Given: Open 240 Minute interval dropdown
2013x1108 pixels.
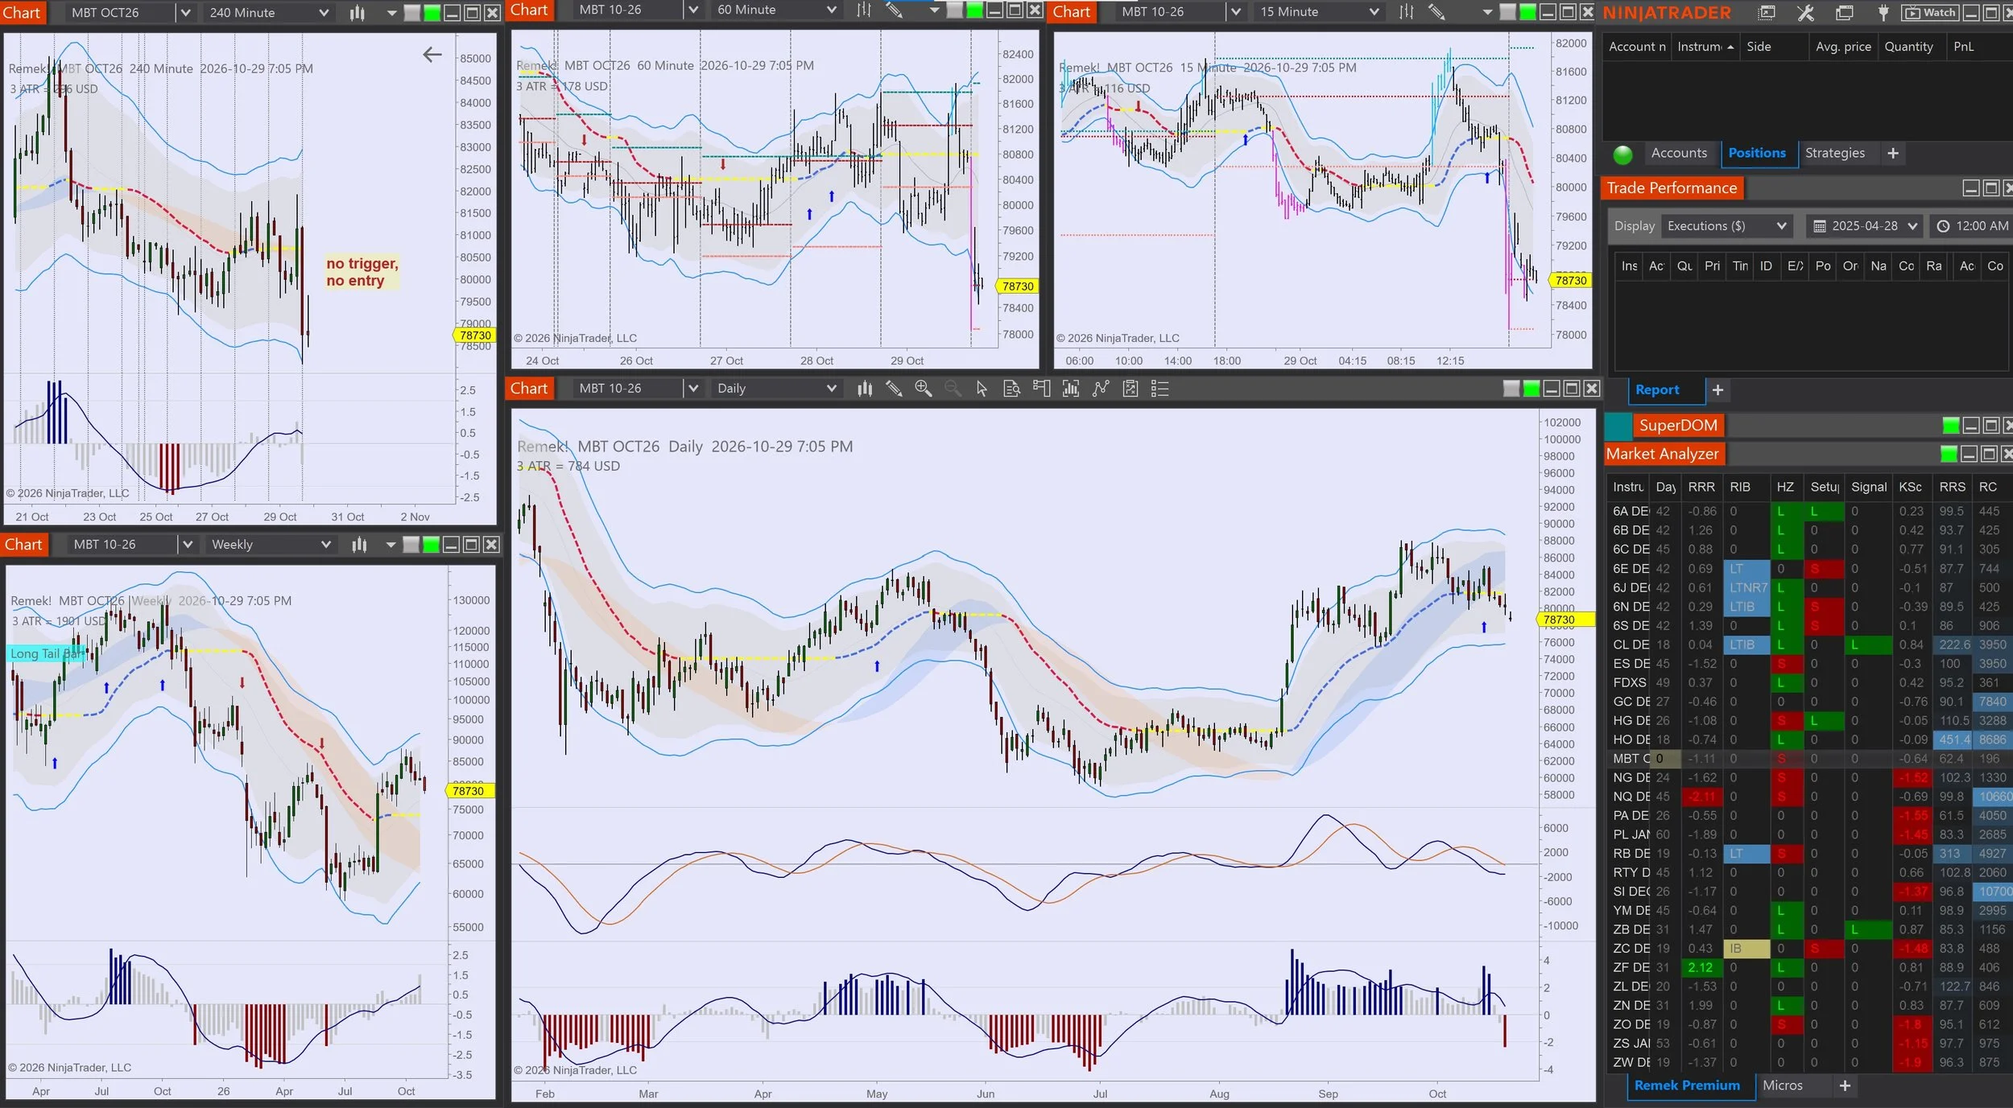Looking at the screenshot, I should click(x=271, y=13).
